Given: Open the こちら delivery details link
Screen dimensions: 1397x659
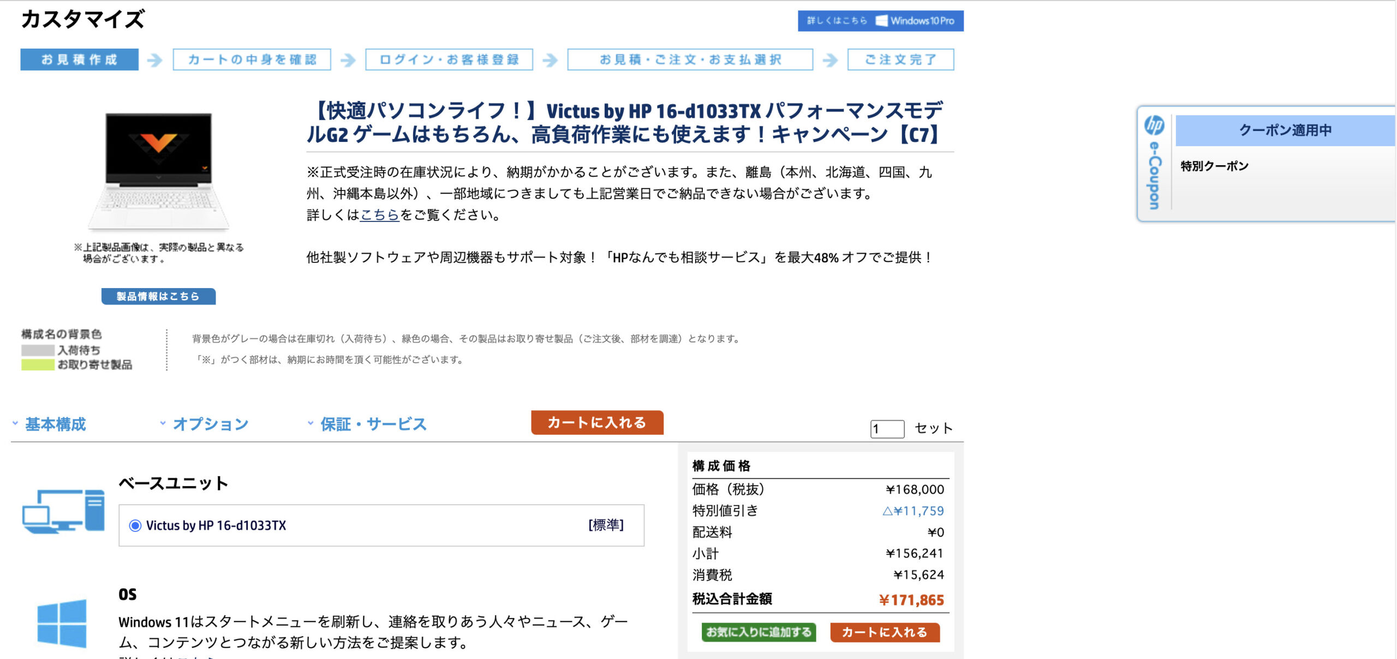Looking at the screenshot, I should point(380,215).
